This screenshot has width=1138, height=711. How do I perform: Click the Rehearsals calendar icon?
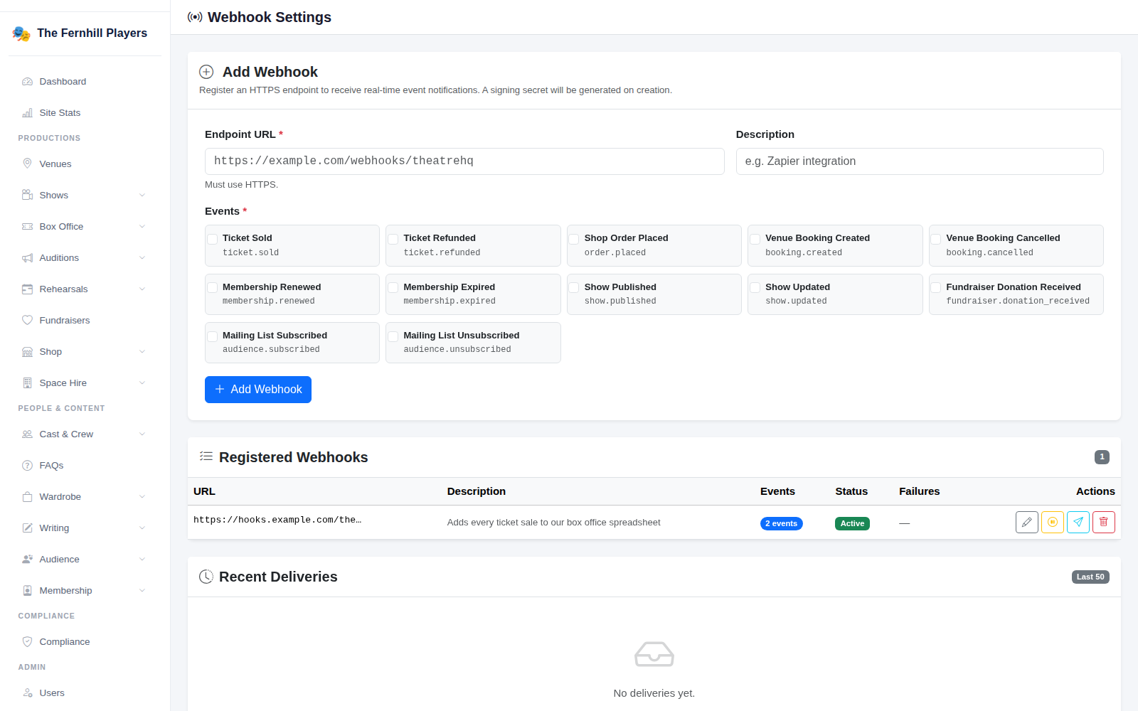click(27, 289)
